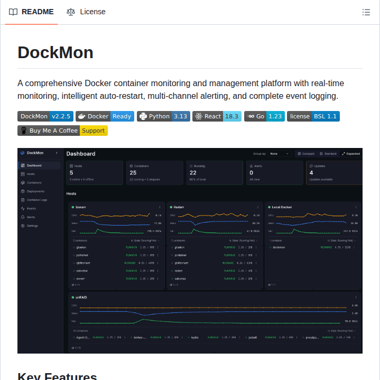Click the React 18.3 badge

pyautogui.click(x=217, y=116)
